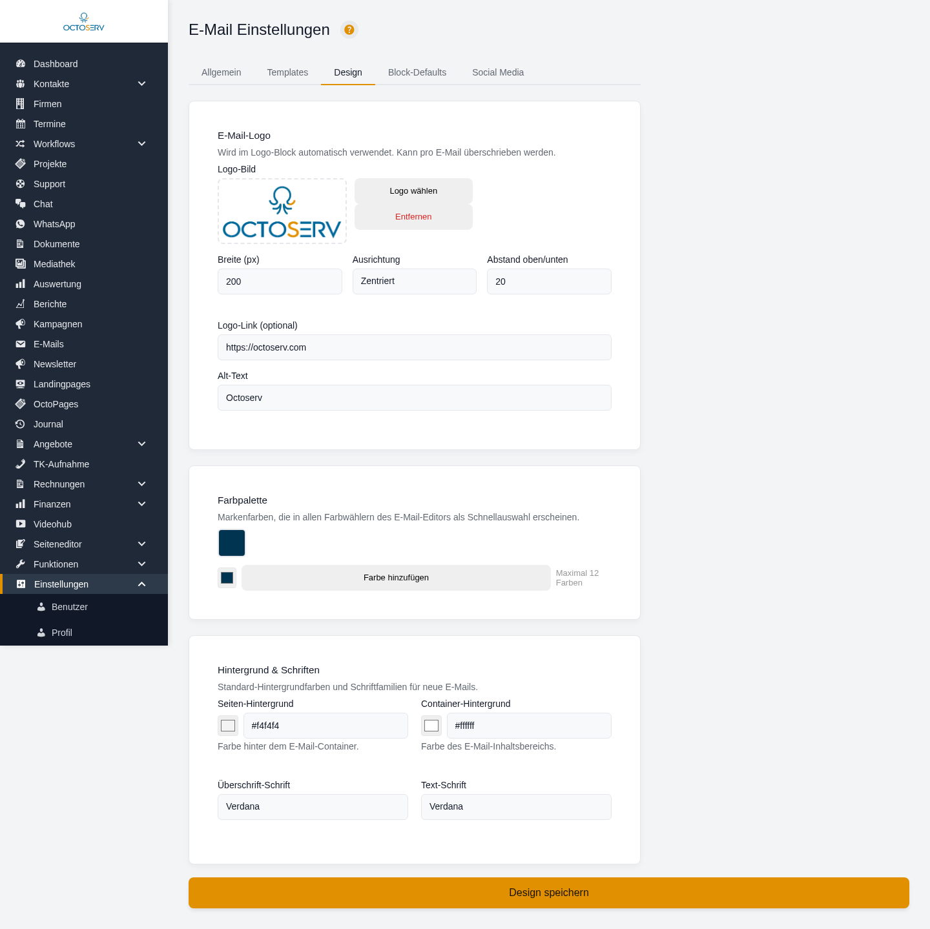The width and height of the screenshot is (930, 929).
Task: Click the orange help question mark icon
Action: [349, 30]
